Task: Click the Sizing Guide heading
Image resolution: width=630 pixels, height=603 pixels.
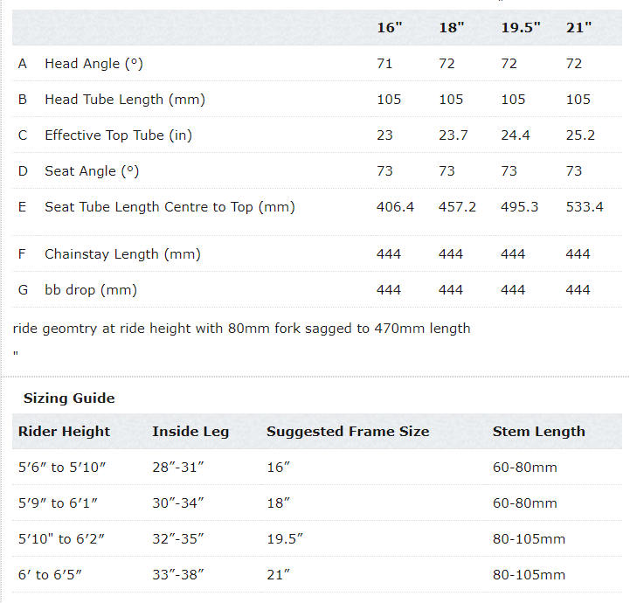Action: pyautogui.click(x=69, y=399)
